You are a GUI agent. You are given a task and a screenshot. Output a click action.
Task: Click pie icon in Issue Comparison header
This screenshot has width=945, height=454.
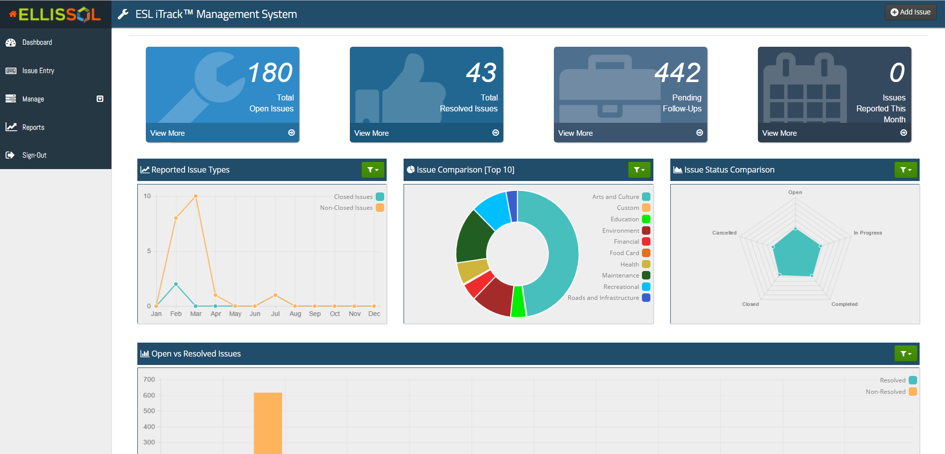411,170
